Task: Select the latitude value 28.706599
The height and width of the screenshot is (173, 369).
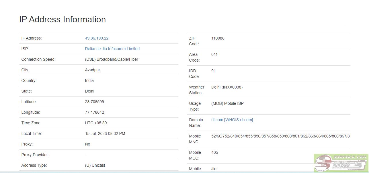Action: pos(95,102)
